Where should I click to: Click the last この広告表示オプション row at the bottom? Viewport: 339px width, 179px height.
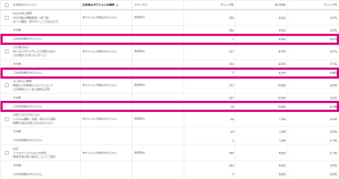(x=28, y=174)
